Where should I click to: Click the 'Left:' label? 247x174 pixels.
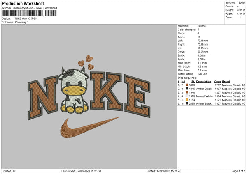click(180, 41)
